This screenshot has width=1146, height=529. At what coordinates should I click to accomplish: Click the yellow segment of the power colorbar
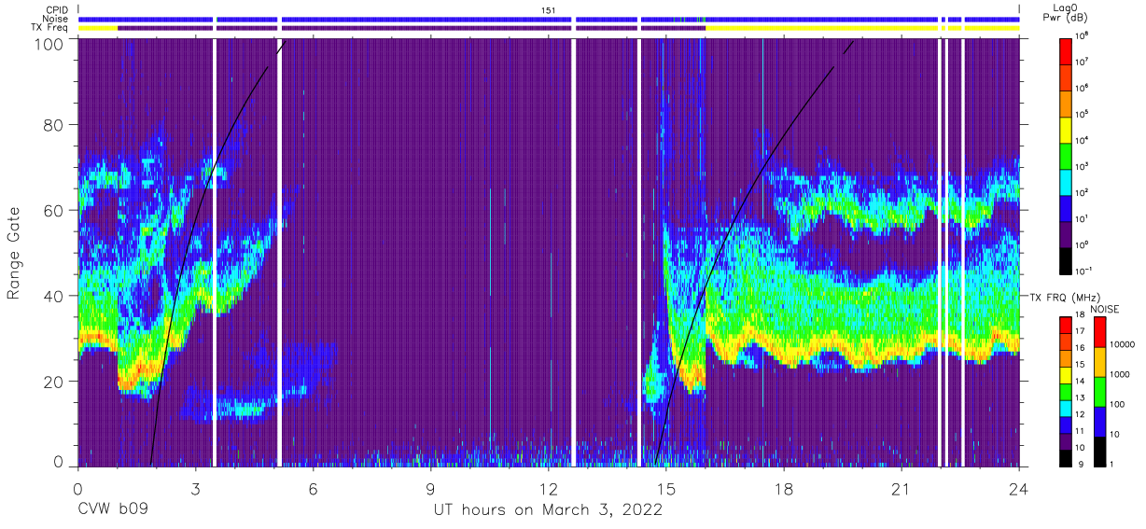point(1066,129)
